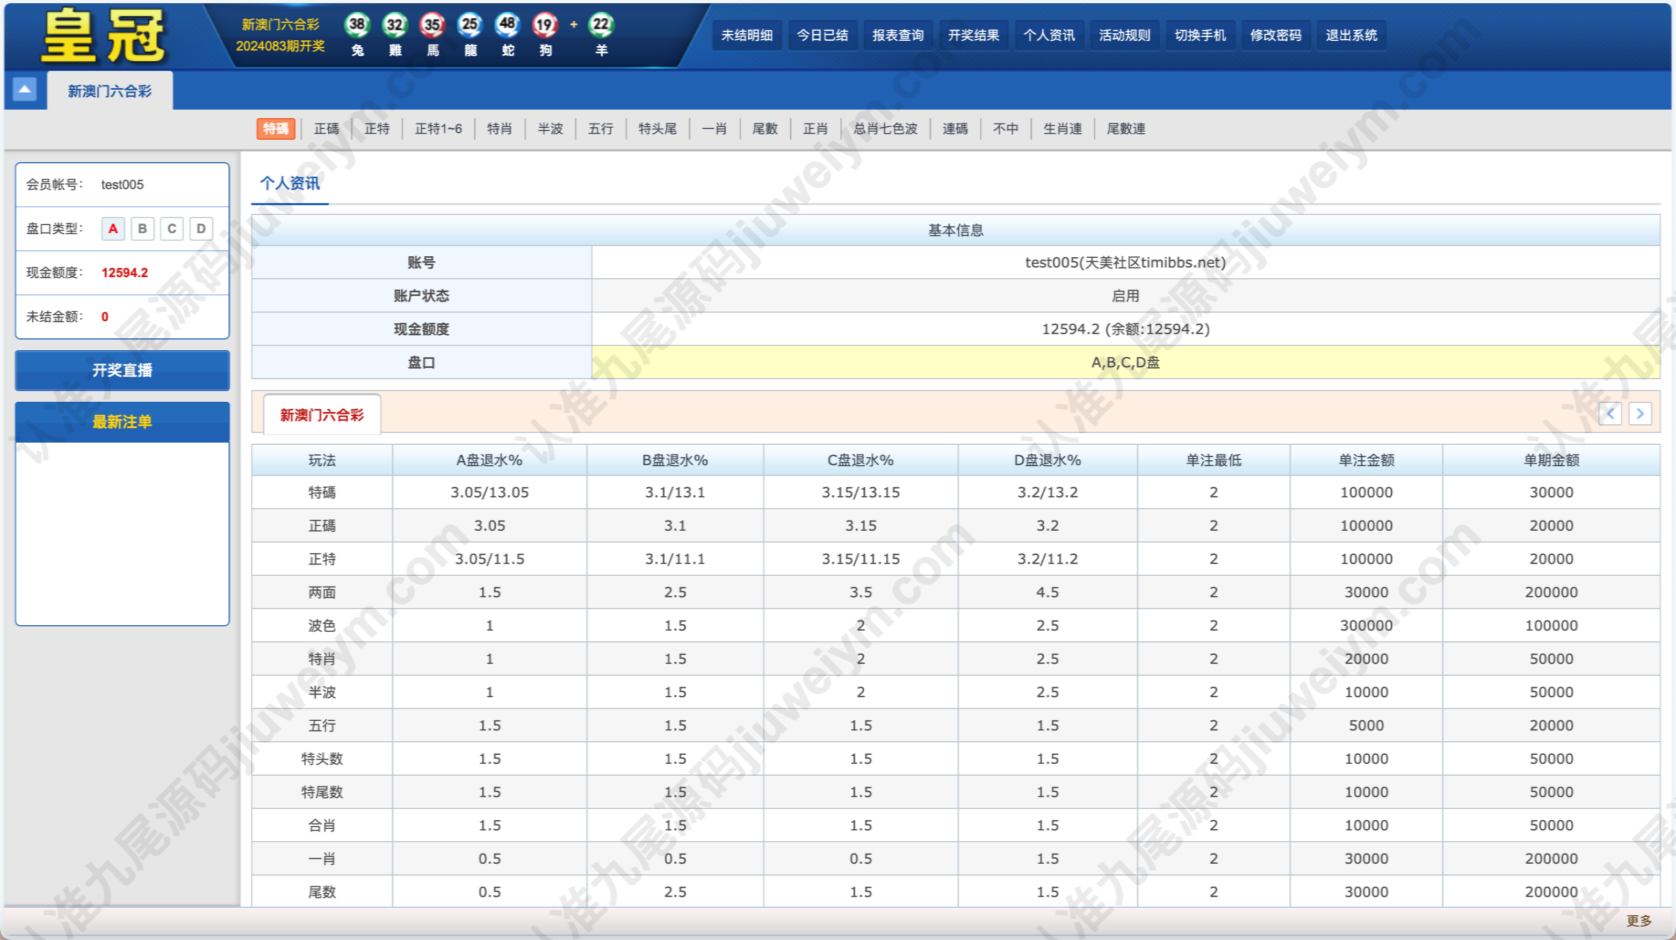This screenshot has height=940, width=1676.
Task: Click the 两面 row label
Action: pos(322,592)
